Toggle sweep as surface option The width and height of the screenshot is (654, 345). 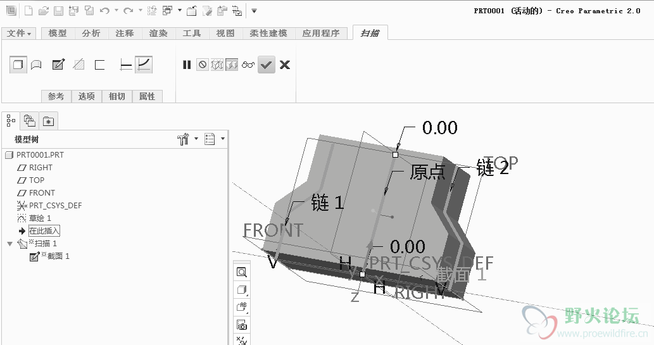pos(36,65)
